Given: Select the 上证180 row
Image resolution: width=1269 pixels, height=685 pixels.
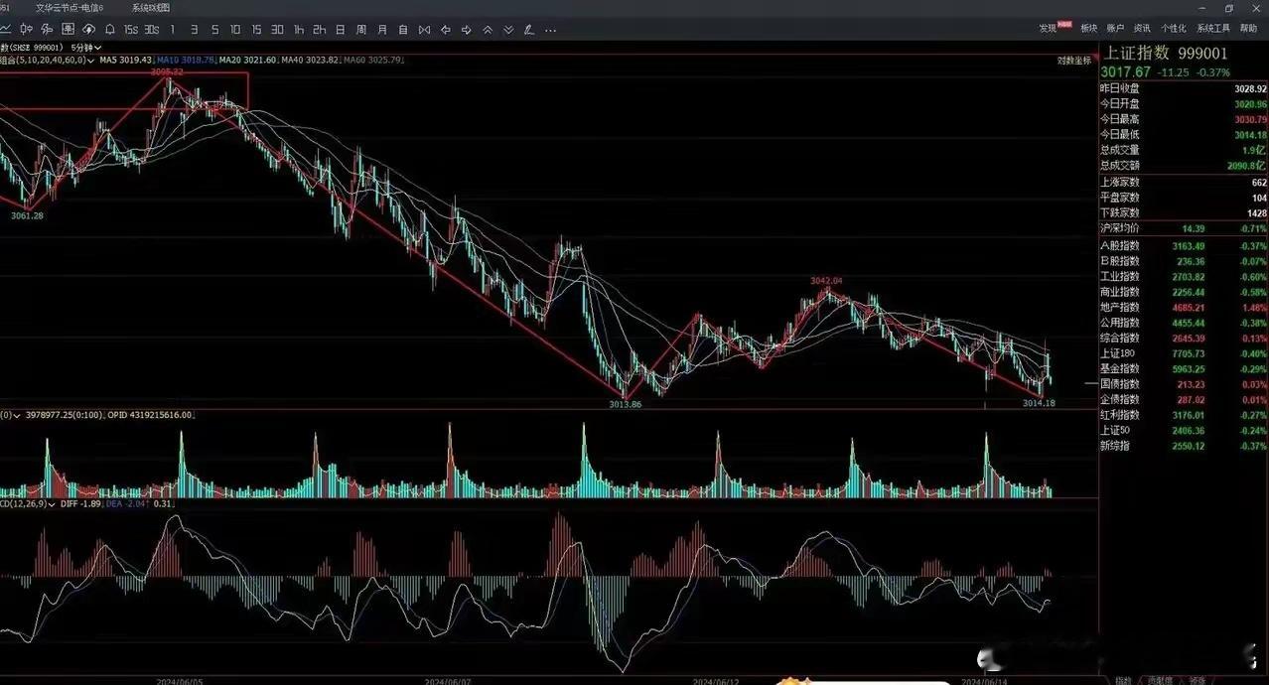Looking at the screenshot, I should [x=1184, y=353].
